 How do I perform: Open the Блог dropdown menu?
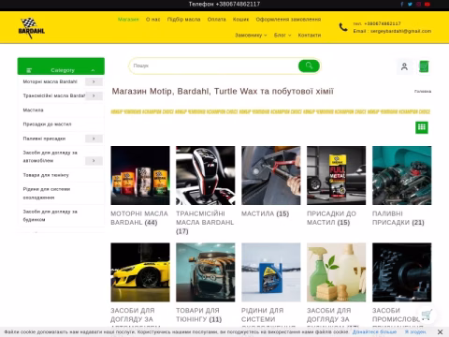[282, 36]
